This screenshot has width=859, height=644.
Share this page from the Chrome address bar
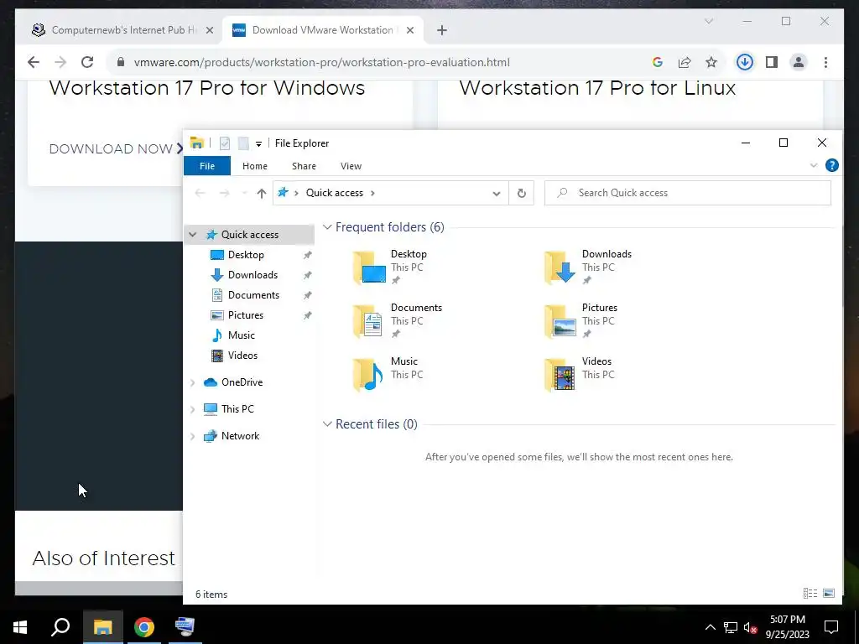coord(685,62)
